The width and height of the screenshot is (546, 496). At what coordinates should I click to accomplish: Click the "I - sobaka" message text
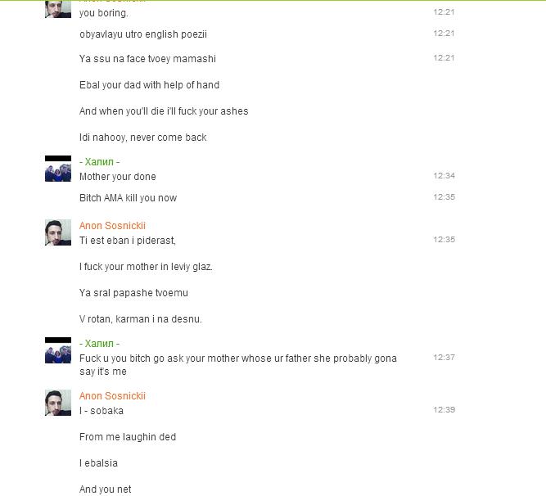[x=102, y=411]
